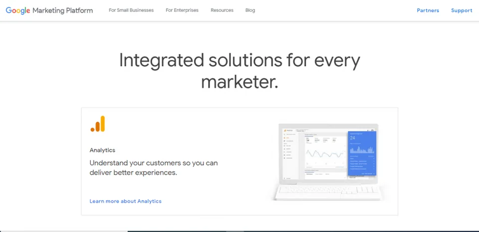Click the Analytics card title
The image size is (479, 232).
tap(102, 150)
